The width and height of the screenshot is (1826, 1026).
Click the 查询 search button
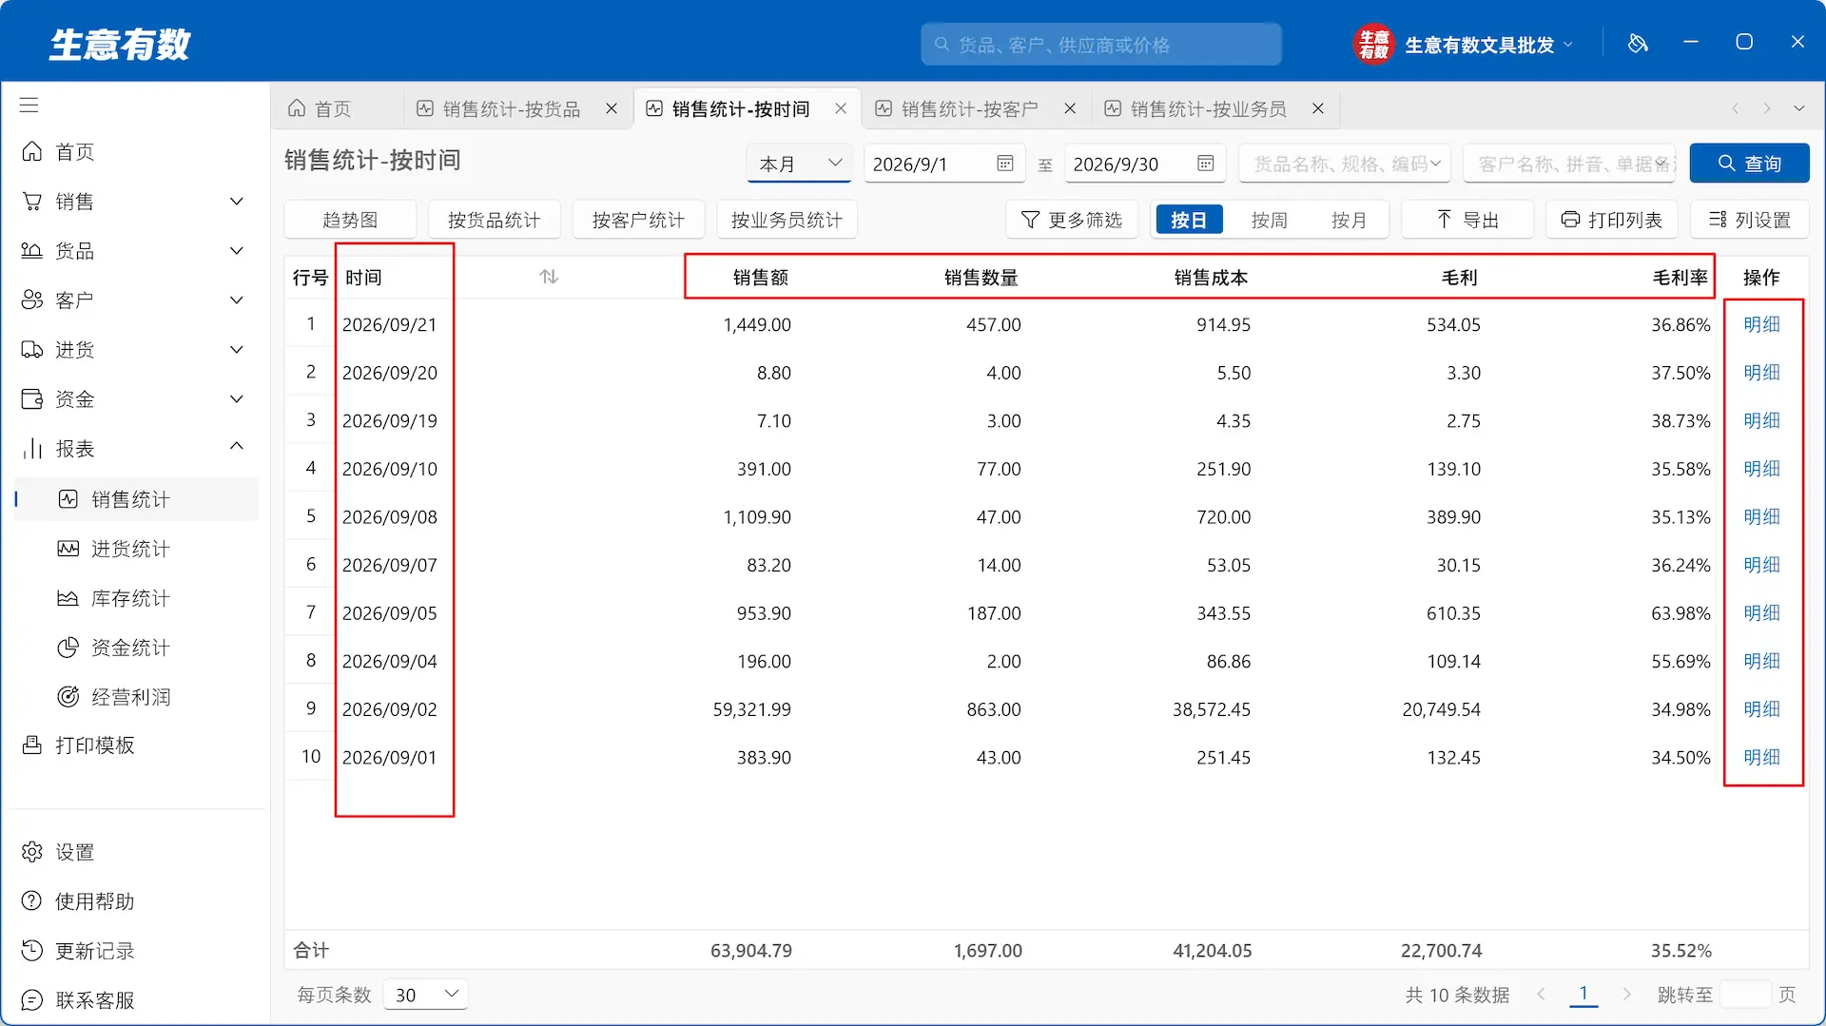[x=1750, y=164]
